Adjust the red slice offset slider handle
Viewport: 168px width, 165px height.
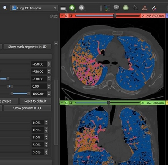[115, 16]
